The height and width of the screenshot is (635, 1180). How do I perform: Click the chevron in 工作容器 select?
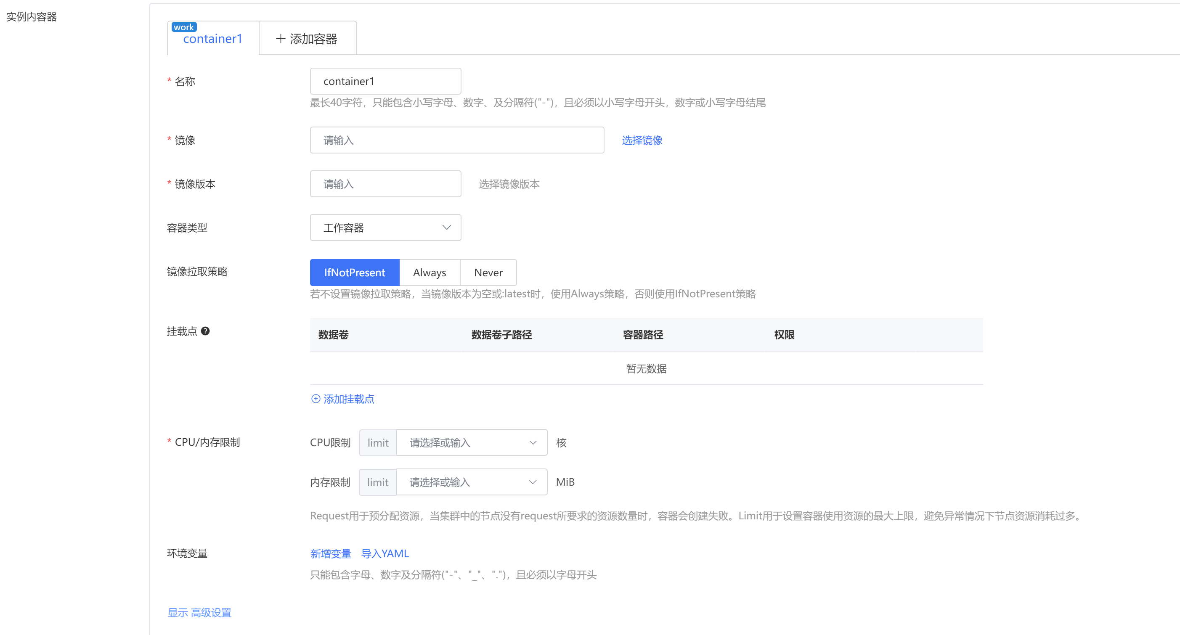click(x=446, y=228)
